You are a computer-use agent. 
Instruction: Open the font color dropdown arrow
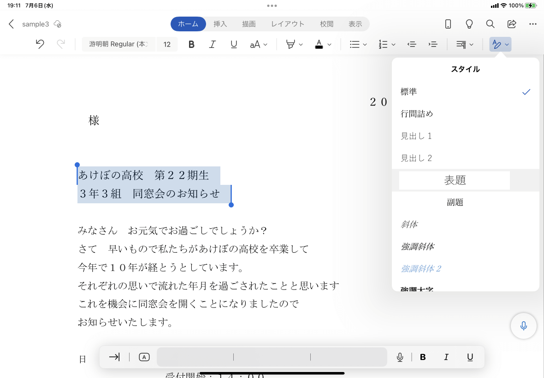click(x=329, y=44)
